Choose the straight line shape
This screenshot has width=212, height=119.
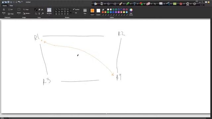pyautogui.click(x=56, y=9)
